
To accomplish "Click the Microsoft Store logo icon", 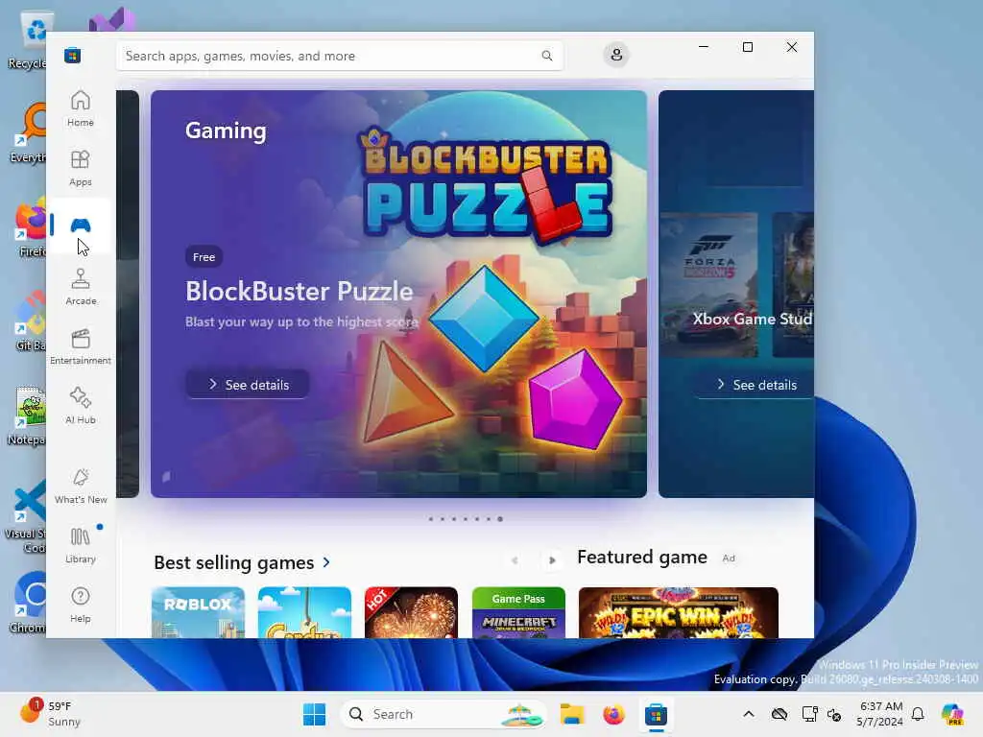I will (72, 55).
